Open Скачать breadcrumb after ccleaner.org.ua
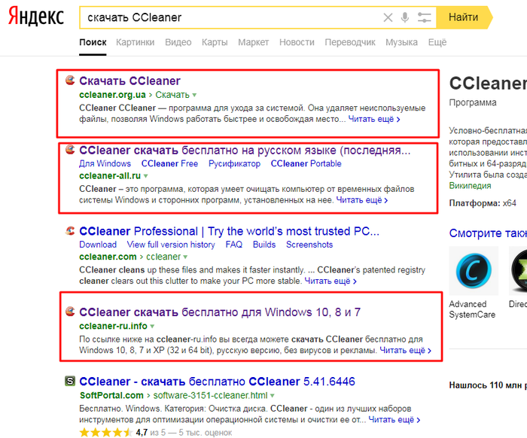 tap(172, 95)
